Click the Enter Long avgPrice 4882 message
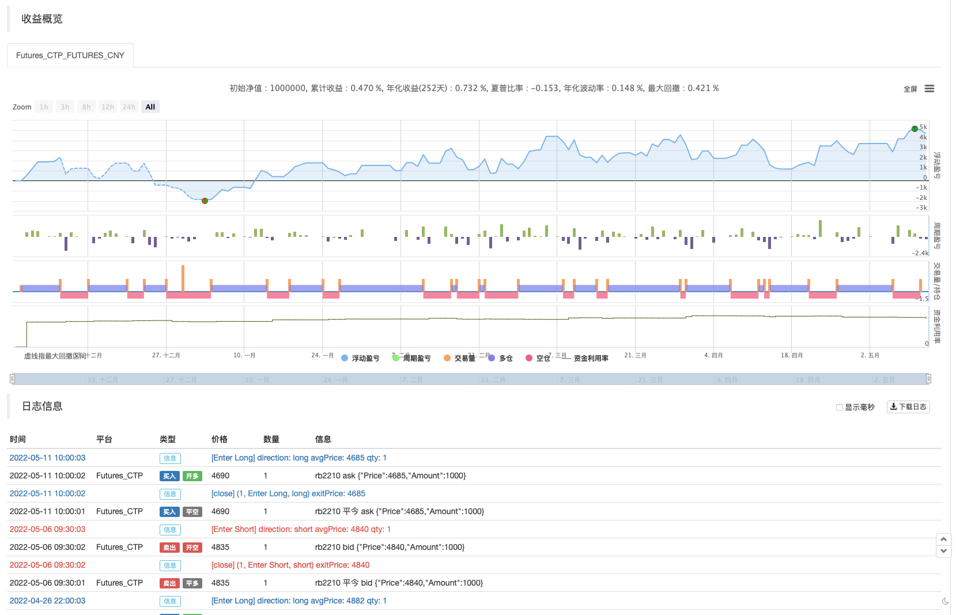Image resolution: width=956 pixels, height=615 pixels. point(299,601)
